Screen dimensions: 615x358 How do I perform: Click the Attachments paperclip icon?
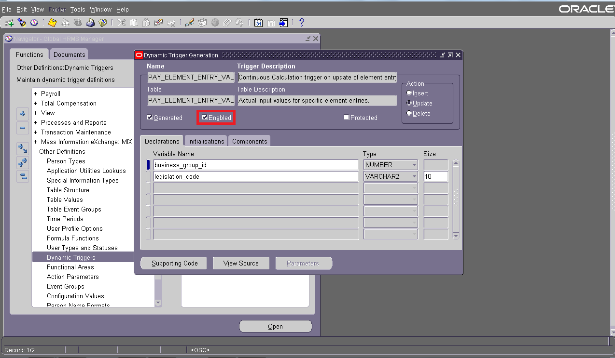[227, 23]
